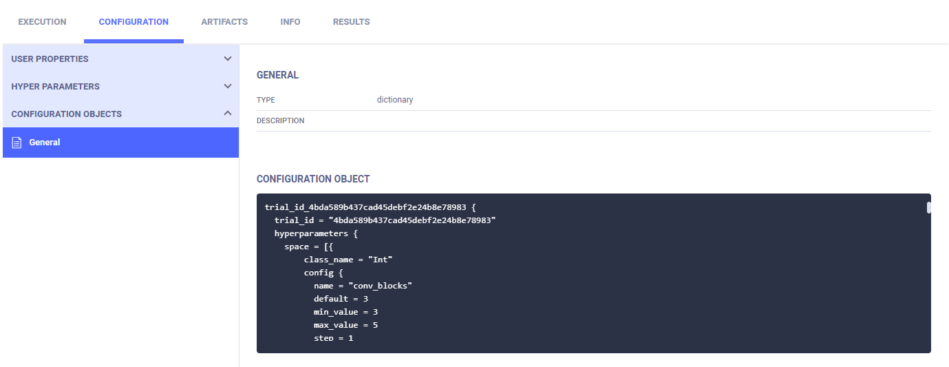The height and width of the screenshot is (367, 949).
Task: Click the conv_blocks name line in code
Action: point(363,286)
